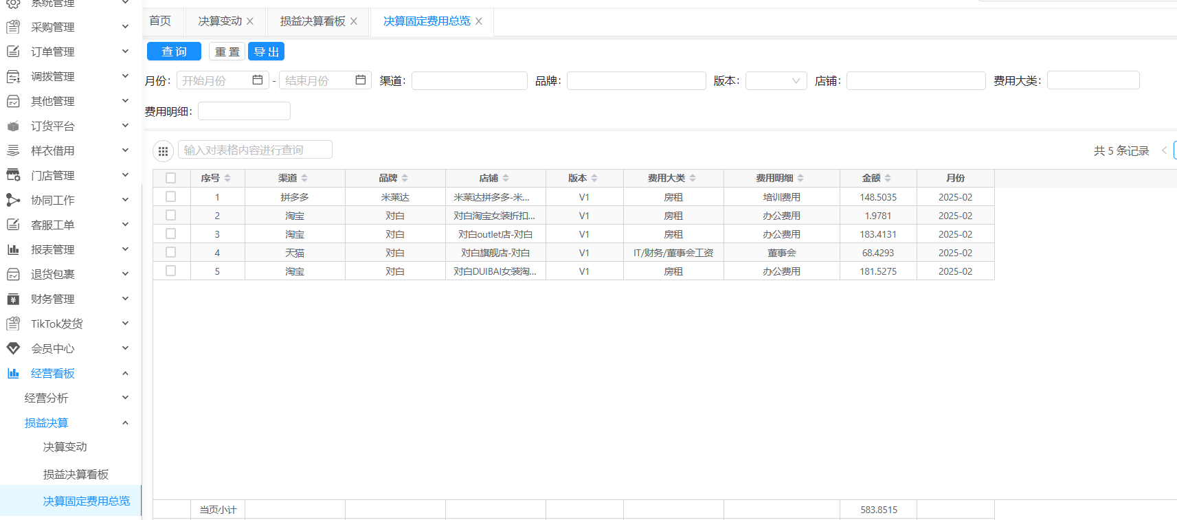The width and height of the screenshot is (1177, 520).
Task: Close the 决算变动 tab
Action: click(250, 21)
